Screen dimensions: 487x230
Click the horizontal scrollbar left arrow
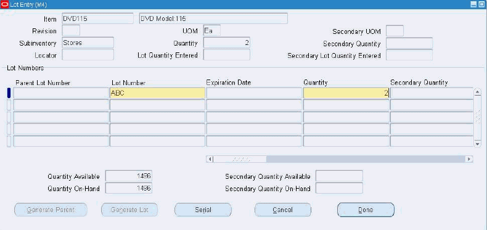pos(210,159)
